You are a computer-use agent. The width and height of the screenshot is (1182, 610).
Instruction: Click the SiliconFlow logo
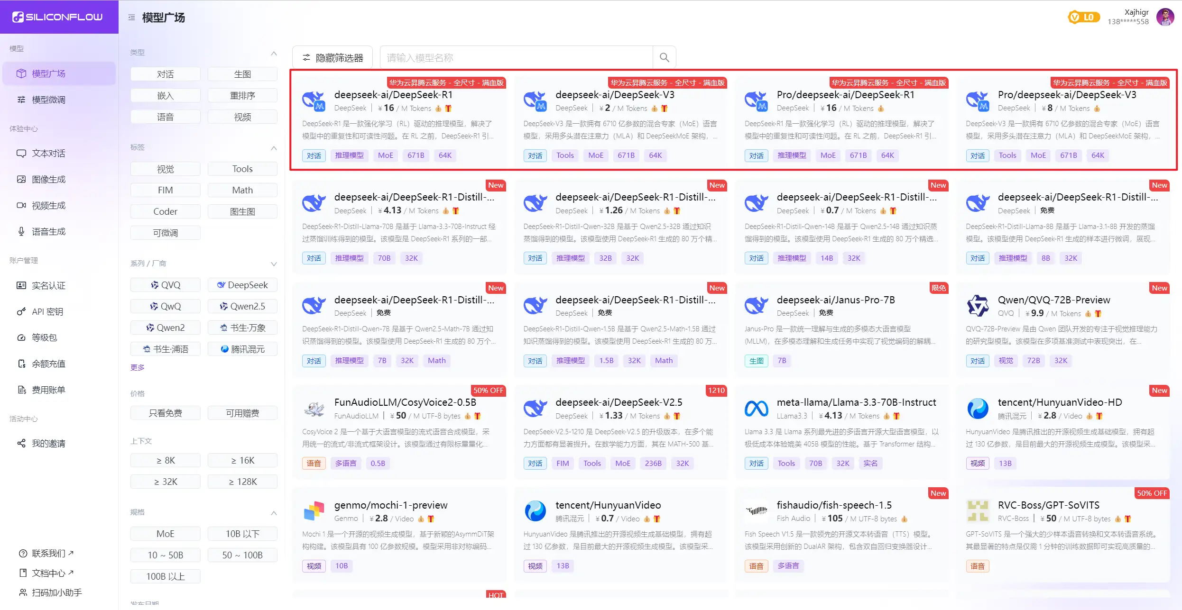[58, 17]
